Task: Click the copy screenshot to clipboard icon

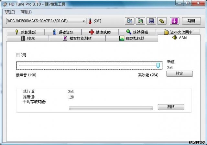Action: coord(140,21)
